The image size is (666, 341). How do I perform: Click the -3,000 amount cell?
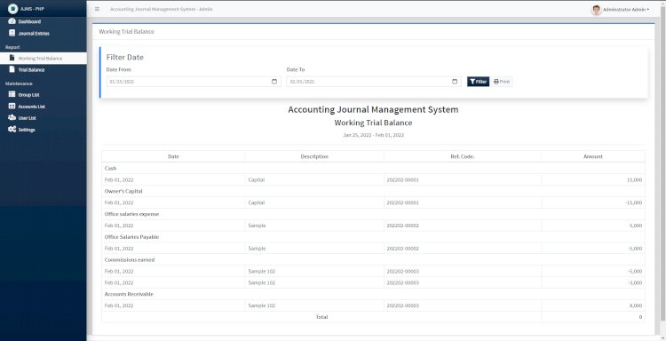click(593, 282)
